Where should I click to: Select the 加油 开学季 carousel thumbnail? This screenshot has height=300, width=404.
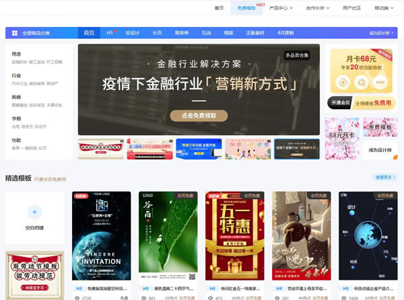[x=248, y=149]
